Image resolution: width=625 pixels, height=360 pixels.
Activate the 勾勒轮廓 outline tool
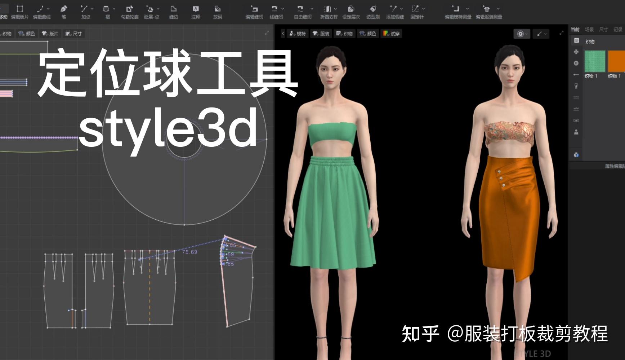pyautogui.click(x=129, y=8)
